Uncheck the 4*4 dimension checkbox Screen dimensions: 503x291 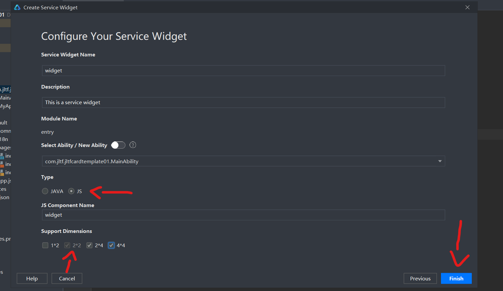[x=111, y=245]
